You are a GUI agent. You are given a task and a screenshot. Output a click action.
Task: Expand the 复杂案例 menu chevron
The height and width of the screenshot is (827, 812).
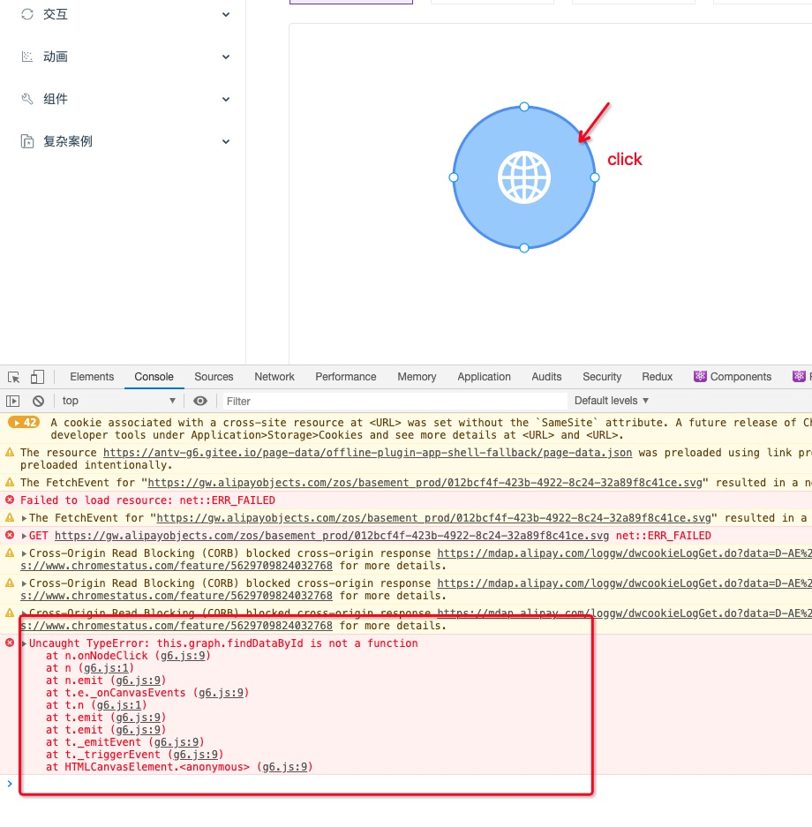[x=226, y=141]
